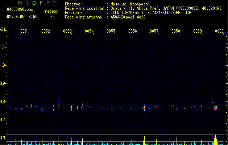Screen dimensions: 228x145
Task: Click observer name Masayuki Kobayashi
Action: coord(130,4)
